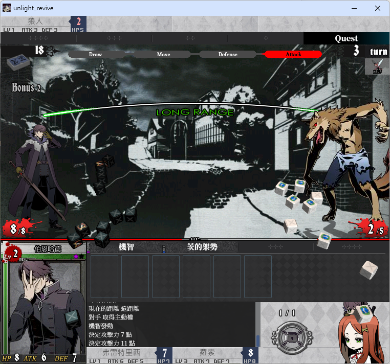
Task: Open the HELP fairy icon
Action: pos(377,66)
